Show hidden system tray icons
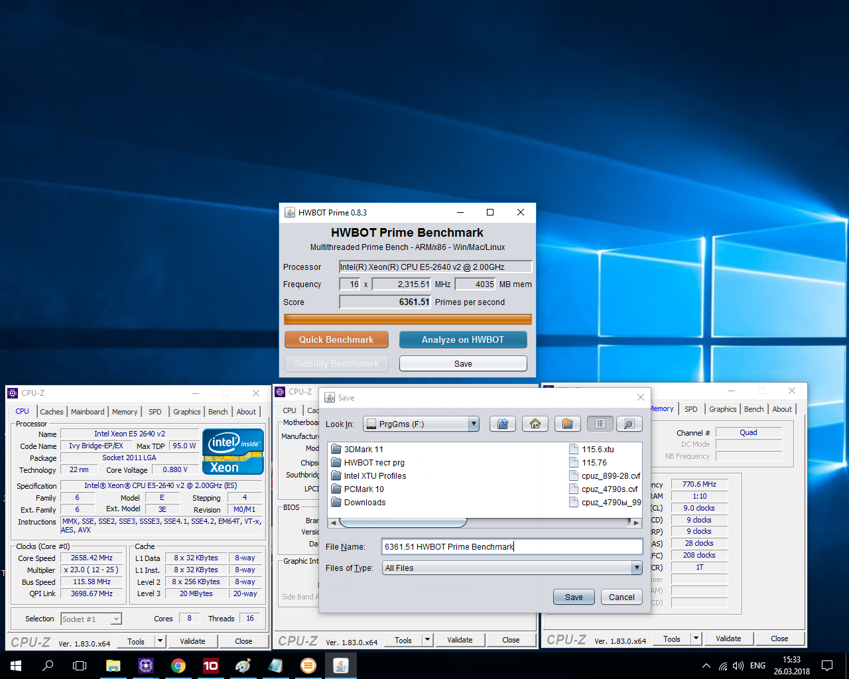 coord(706,666)
